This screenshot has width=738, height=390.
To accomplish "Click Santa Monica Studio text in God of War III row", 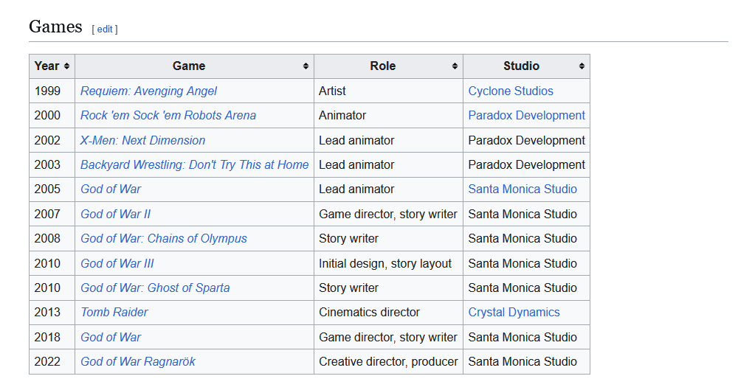I will [523, 263].
